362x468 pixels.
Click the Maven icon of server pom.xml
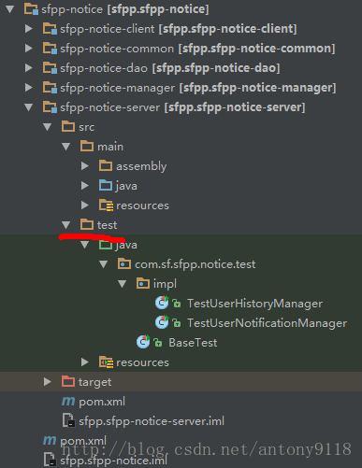(x=68, y=402)
